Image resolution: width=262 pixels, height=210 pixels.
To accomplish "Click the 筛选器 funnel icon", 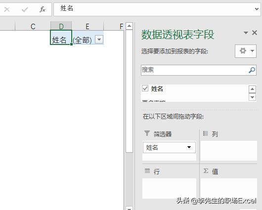I will click(x=147, y=133).
